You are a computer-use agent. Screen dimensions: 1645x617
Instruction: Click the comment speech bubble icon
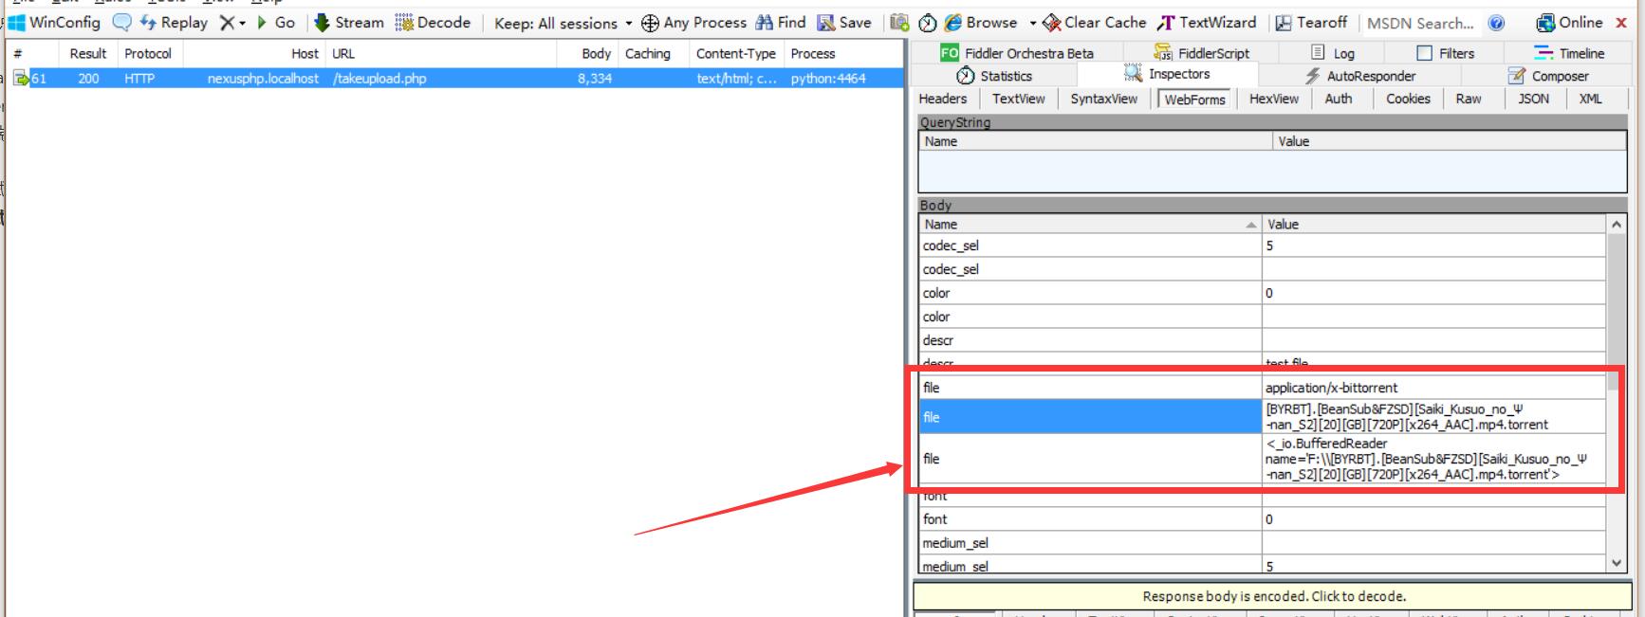click(x=121, y=23)
